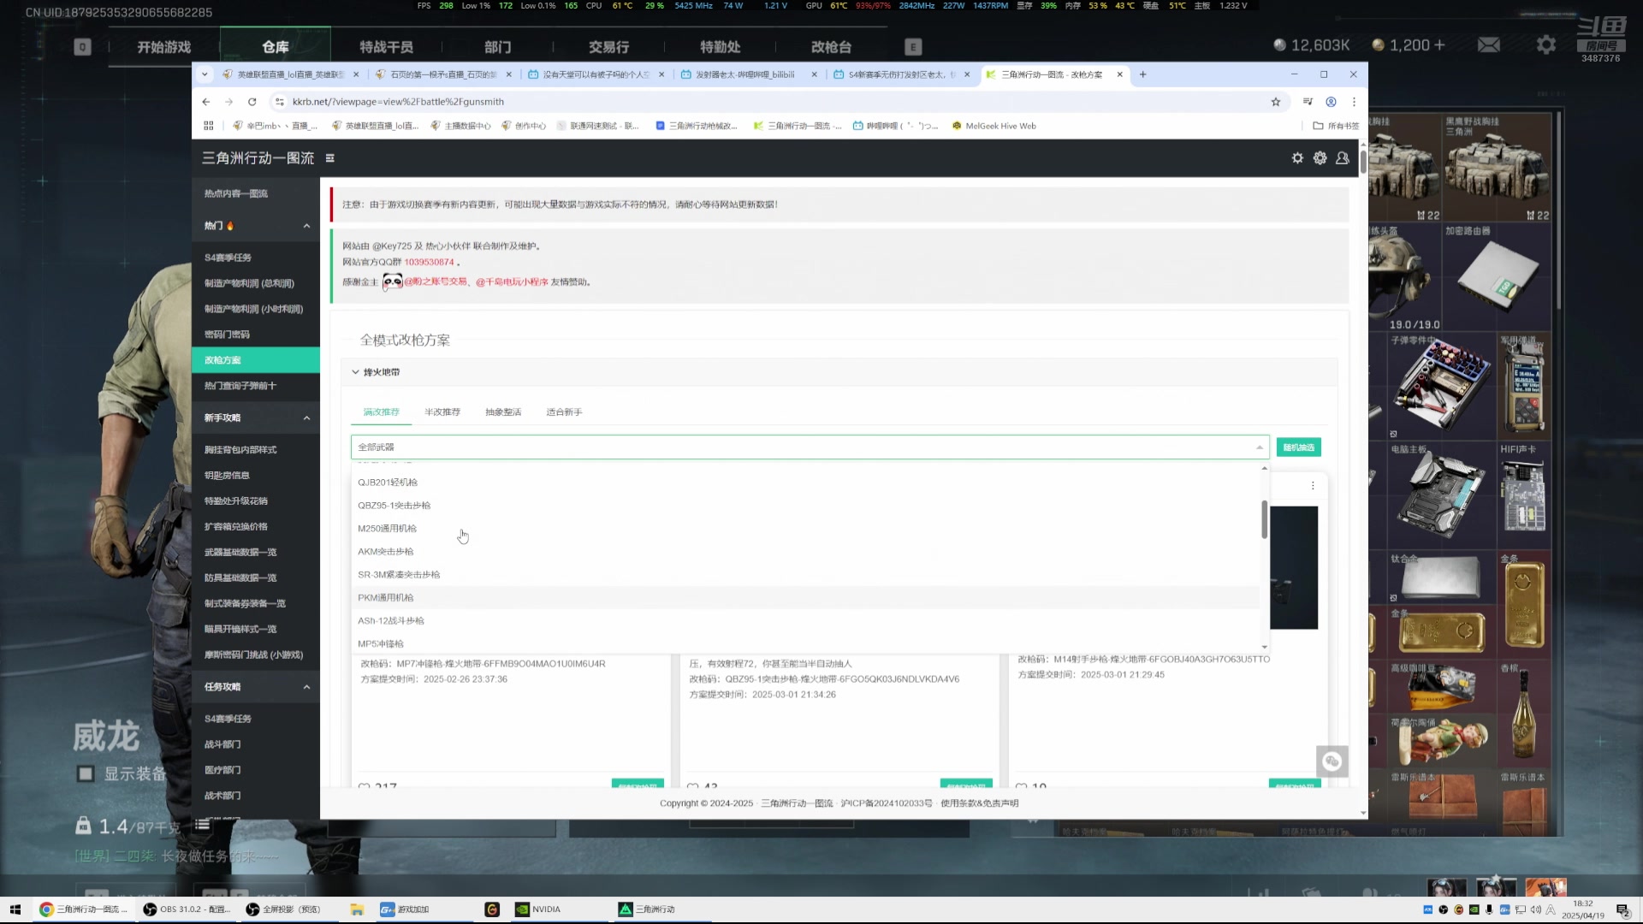
Task: Select PKM通用机枪 from the weapon list
Action: [x=804, y=598]
